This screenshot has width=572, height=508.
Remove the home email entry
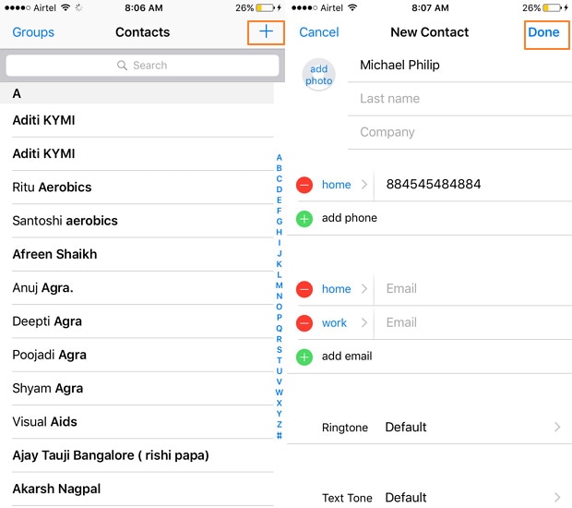tap(304, 289)
